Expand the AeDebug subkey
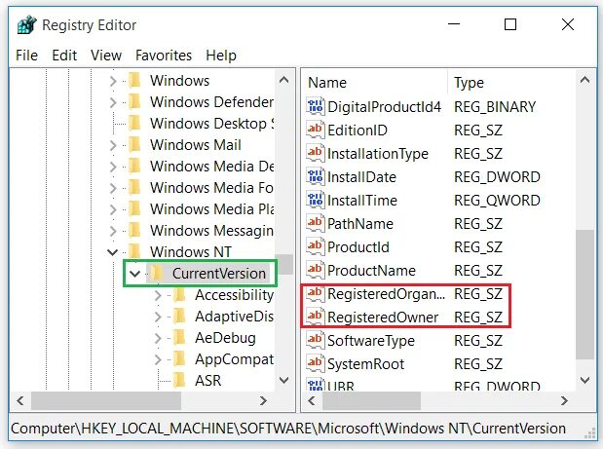 (x=158, y=338)
